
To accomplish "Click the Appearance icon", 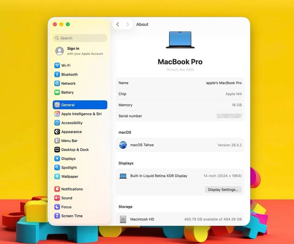I will [x=57, y=132].
